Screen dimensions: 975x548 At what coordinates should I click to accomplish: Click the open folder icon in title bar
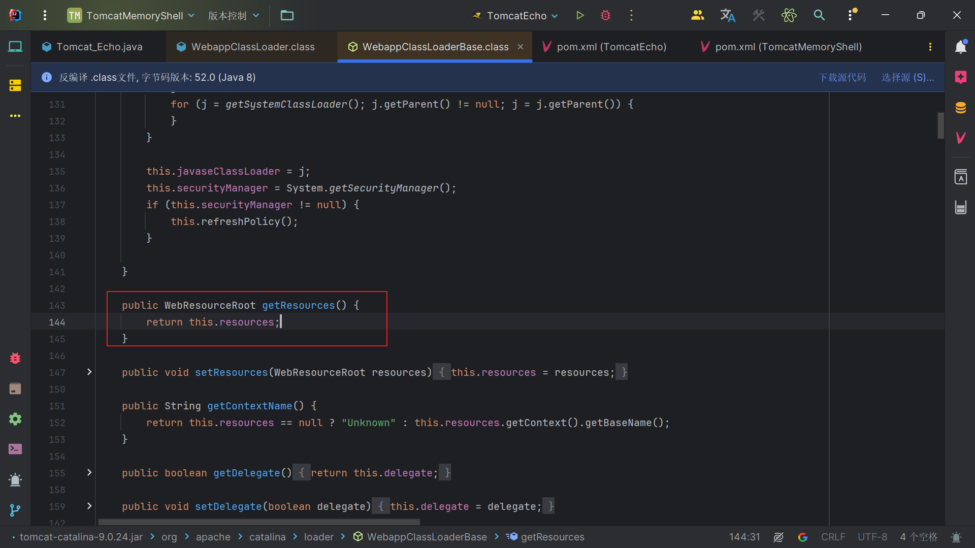tap(287, 15)
